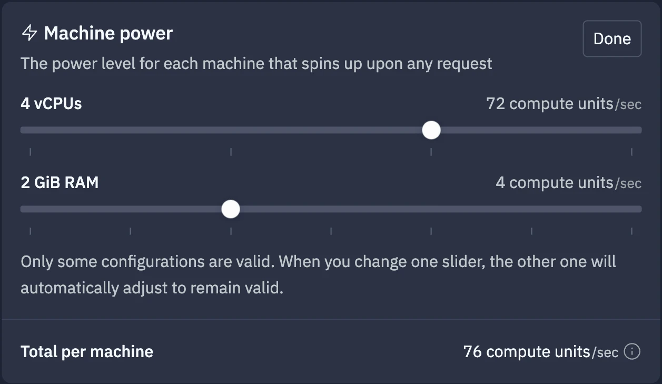The width and height of the screenshot is (662, 384).
Task: Select the 4 compute units/sec value
Action: tap(569, 183)
